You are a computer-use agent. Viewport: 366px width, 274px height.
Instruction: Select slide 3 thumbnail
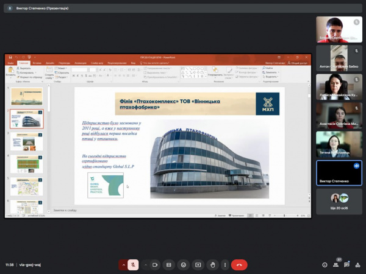pyautogui.click(x=27, y=142)
